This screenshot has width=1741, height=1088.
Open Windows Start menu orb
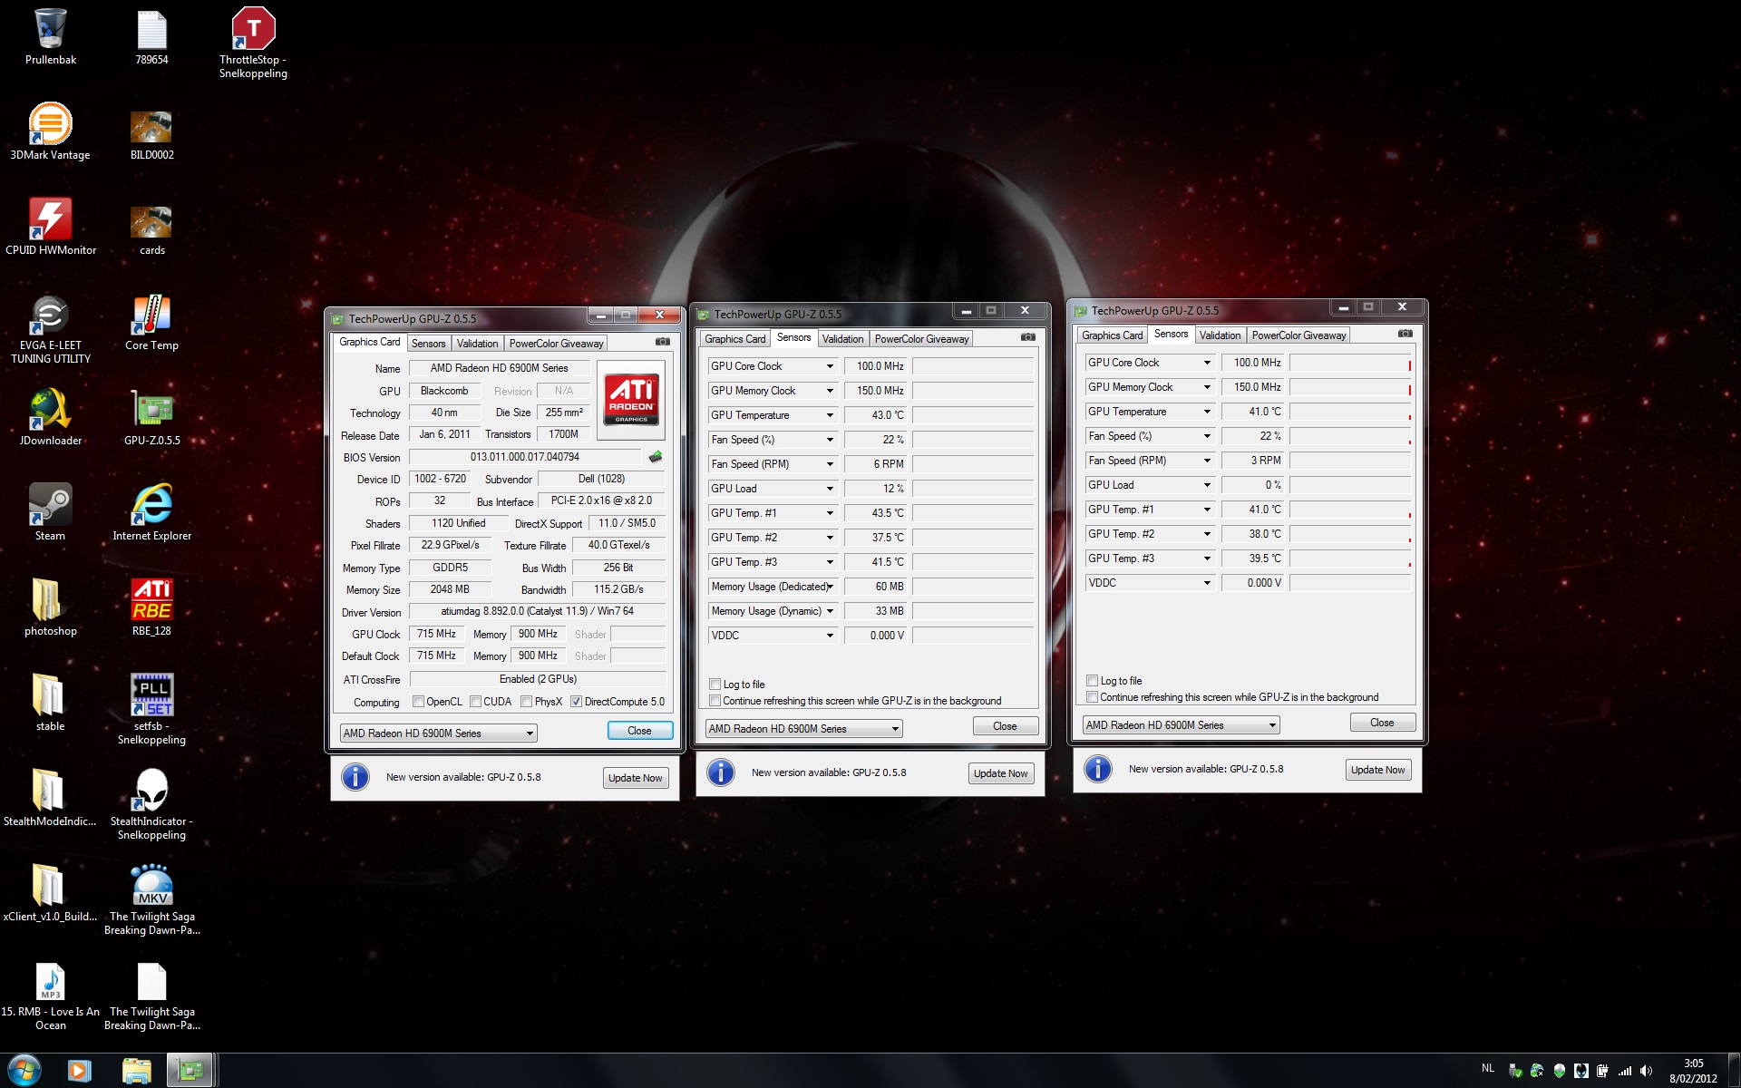point(24,1071)
